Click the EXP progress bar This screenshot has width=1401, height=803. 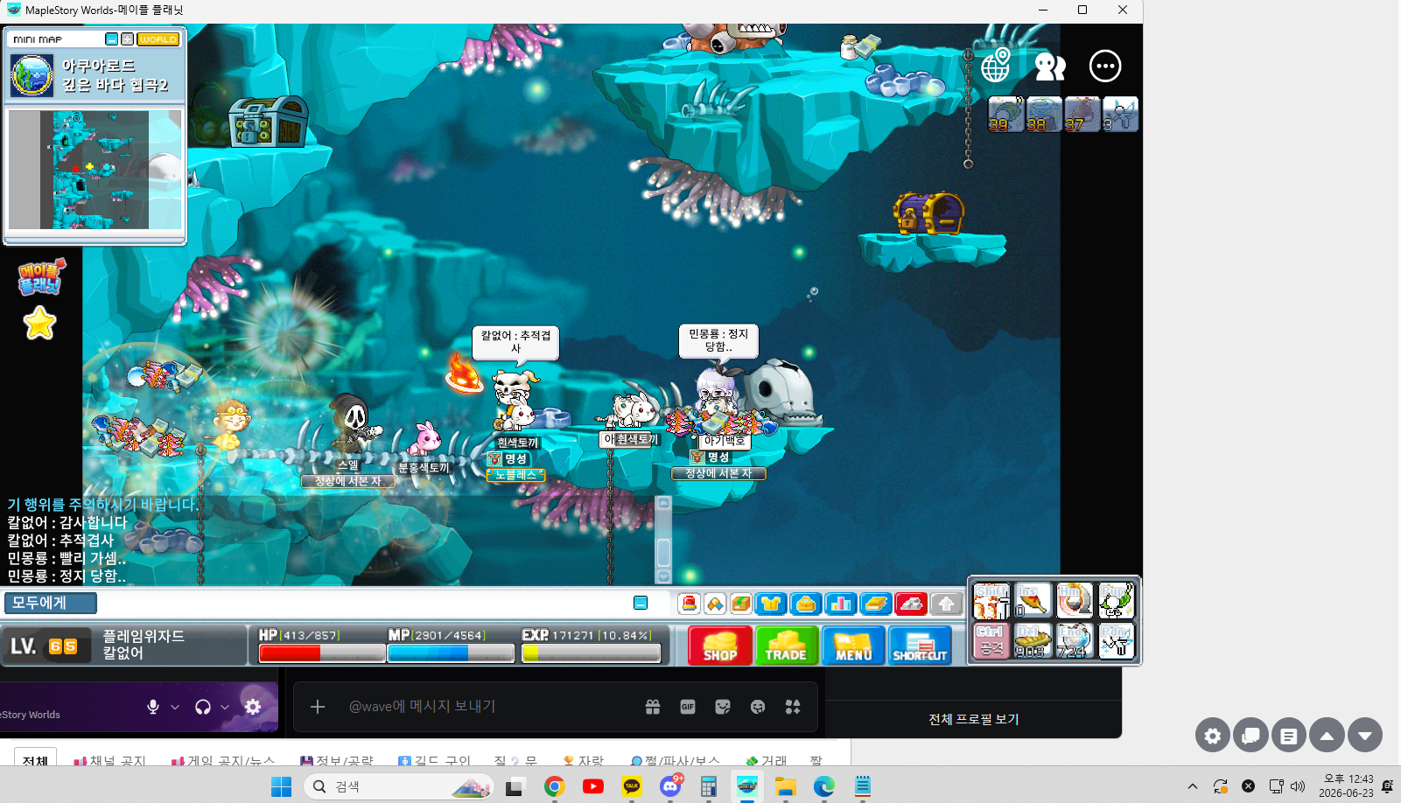click(x=591, y=653)
